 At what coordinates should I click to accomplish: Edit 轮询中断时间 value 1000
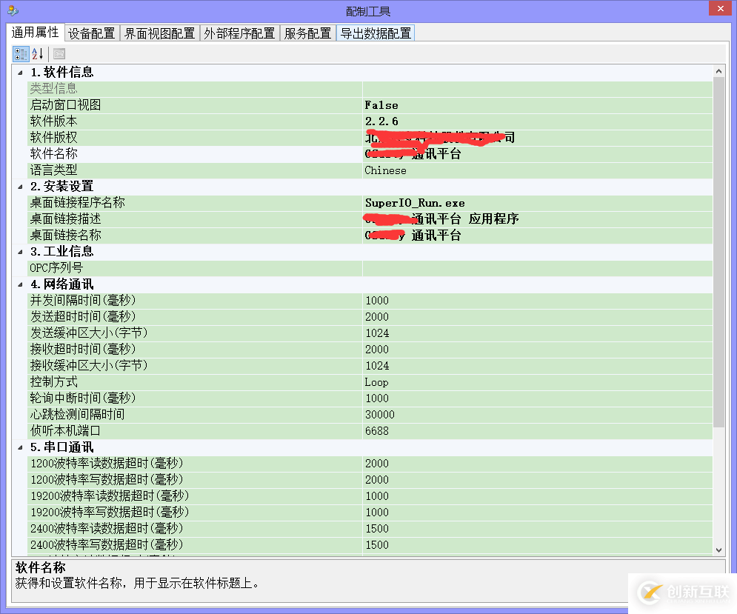[538, 398]
